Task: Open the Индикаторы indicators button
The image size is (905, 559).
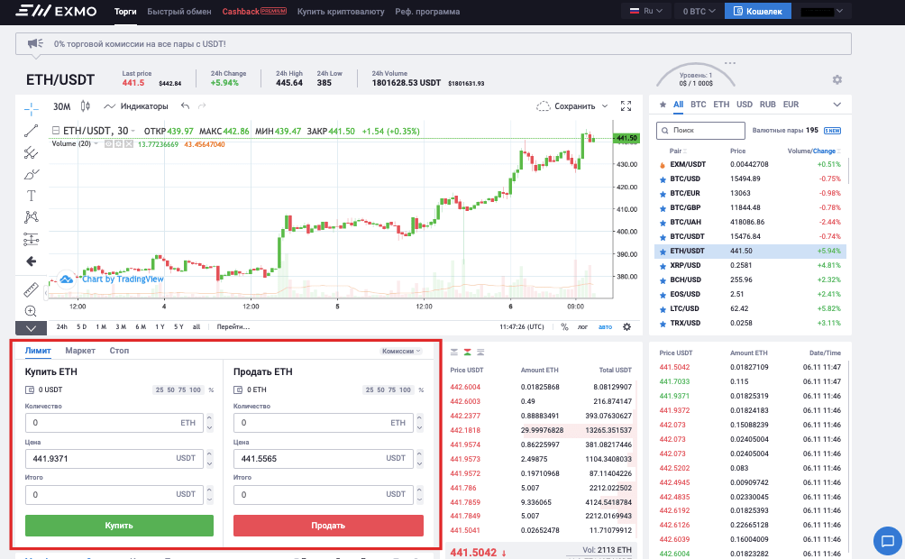Action: 136,106
